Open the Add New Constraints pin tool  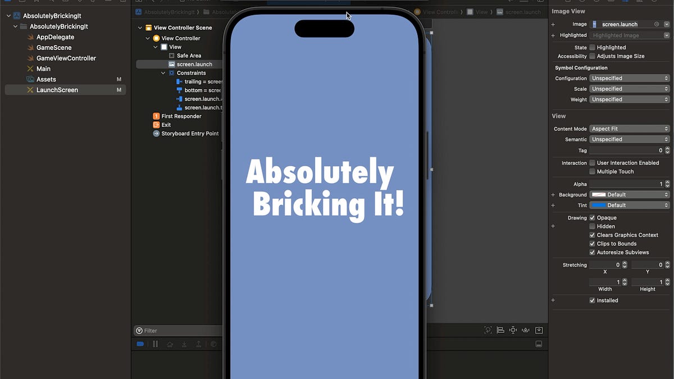tap(513, 330)
